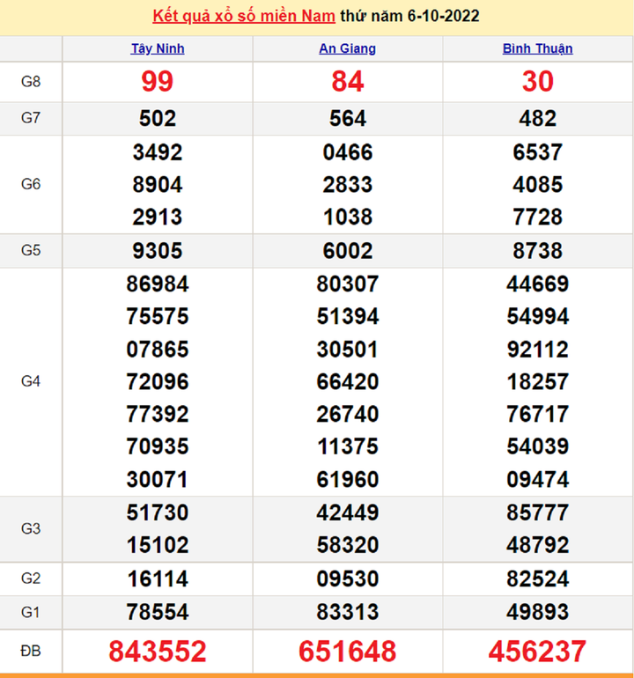Open the 'Kết quả xổ số miền Nam' title link
634x678 pixels.
point(245,17)
